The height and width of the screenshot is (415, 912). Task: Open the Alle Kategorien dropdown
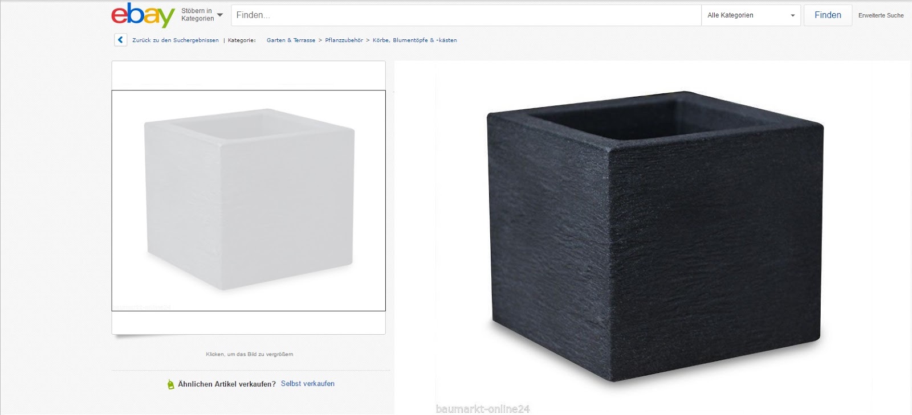tap(751, 15)
